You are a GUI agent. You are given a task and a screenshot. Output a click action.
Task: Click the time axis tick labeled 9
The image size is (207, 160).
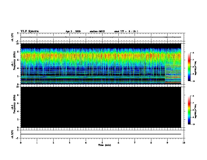tap(167, 143)
